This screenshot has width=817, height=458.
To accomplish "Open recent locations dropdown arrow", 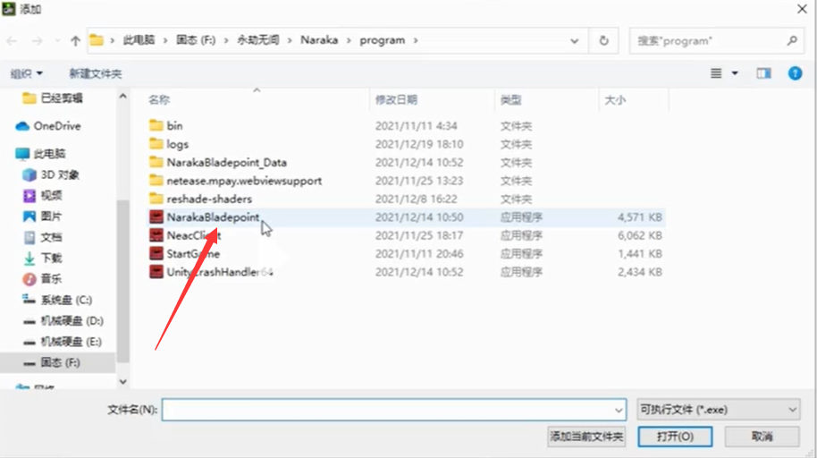I will 57,40.
